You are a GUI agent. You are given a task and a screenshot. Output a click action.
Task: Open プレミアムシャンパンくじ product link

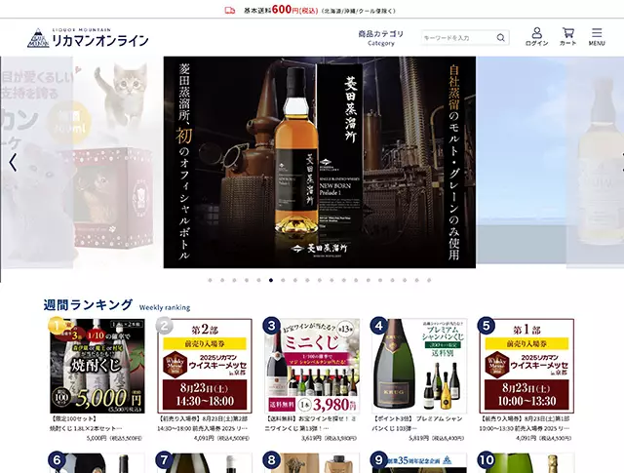[417, 423]
